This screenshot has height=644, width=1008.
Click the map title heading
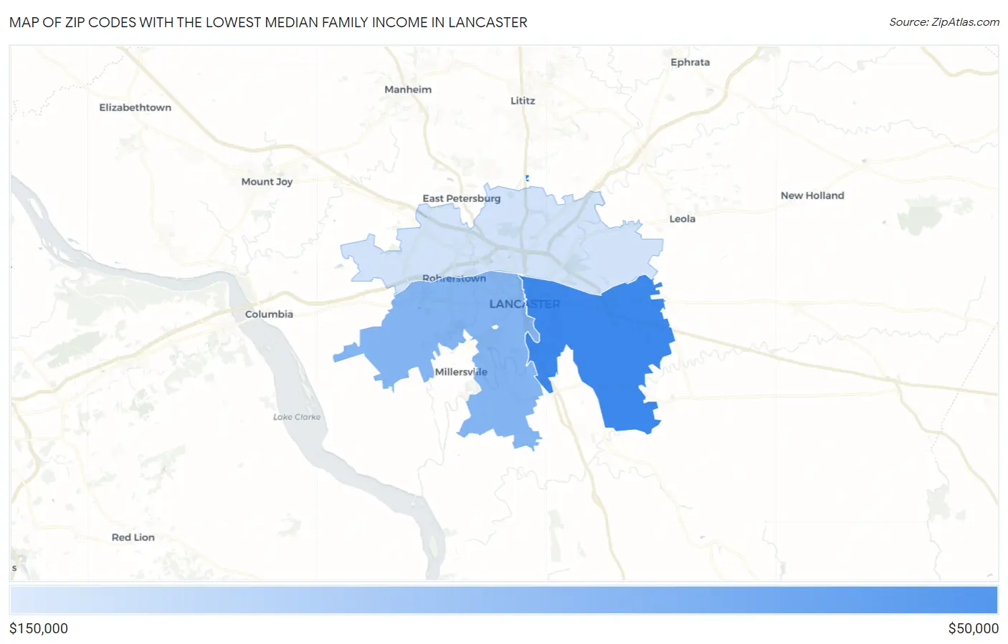[268, 22]
